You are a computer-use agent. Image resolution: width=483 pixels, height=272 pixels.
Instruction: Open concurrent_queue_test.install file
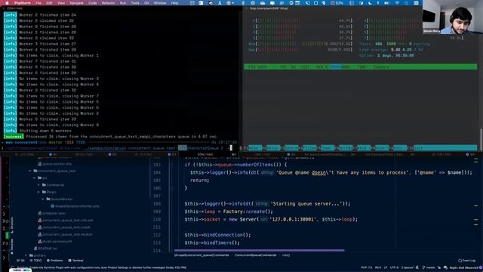click(x=63, y=227)
